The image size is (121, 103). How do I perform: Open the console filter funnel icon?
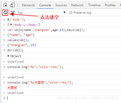coord(13,13)
